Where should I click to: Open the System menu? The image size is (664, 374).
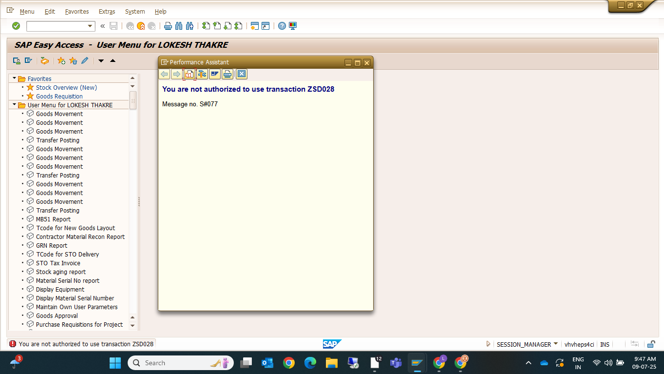135,11
